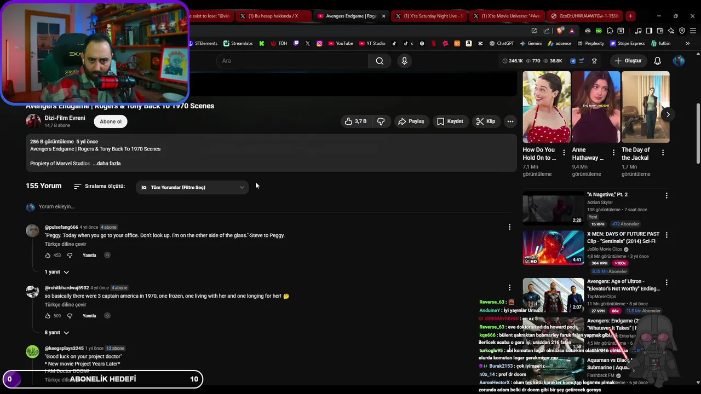Image resolution: width=701 pixels, height=394 pixels.
Task: Share the video via the Paylaş button
Action: pos(411,121)
